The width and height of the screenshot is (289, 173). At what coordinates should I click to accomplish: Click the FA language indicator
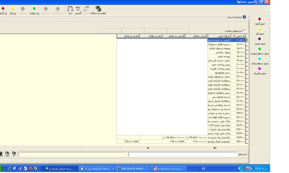[x=203, y=168]
